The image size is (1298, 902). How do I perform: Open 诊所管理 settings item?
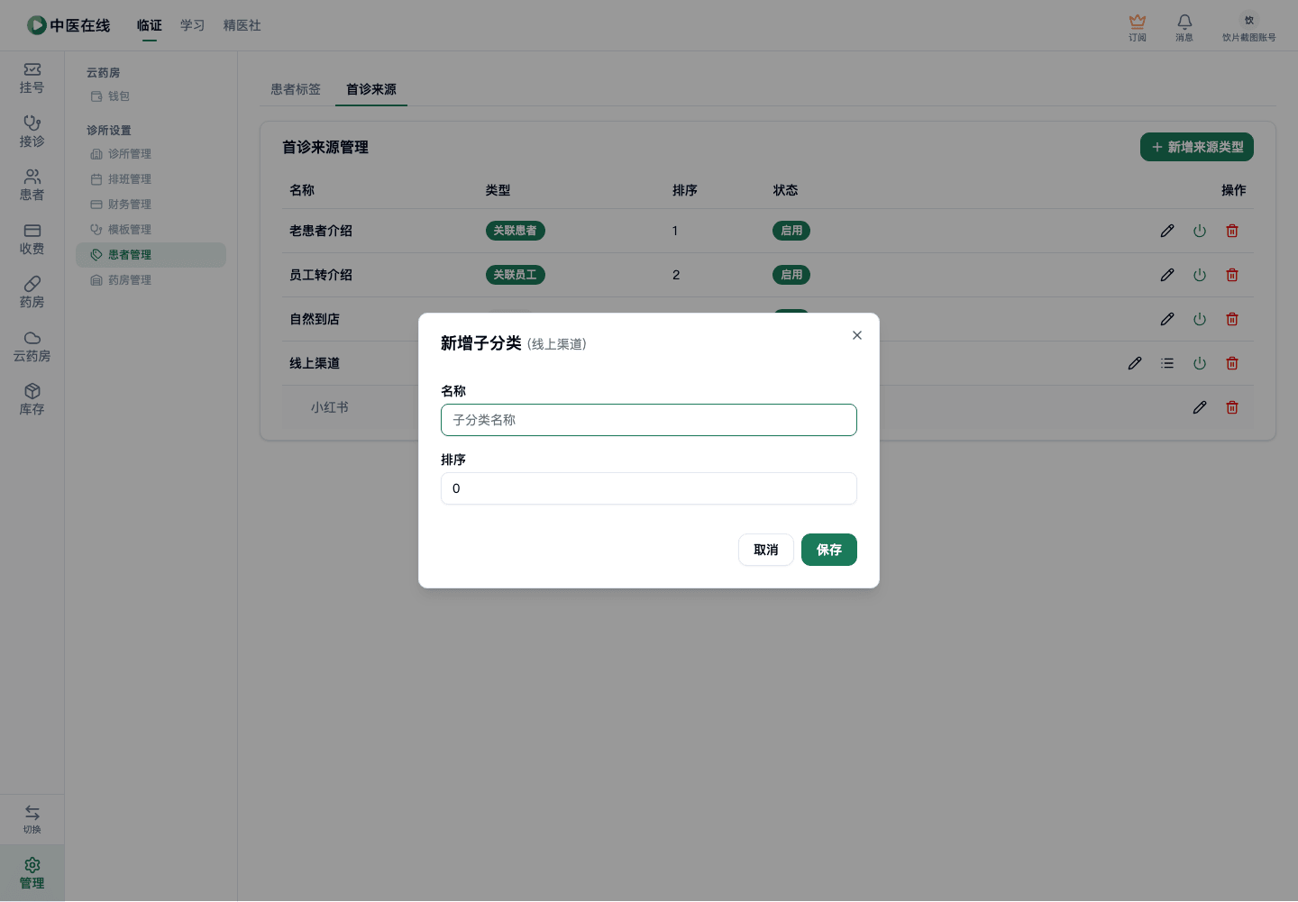pos(121,154)
